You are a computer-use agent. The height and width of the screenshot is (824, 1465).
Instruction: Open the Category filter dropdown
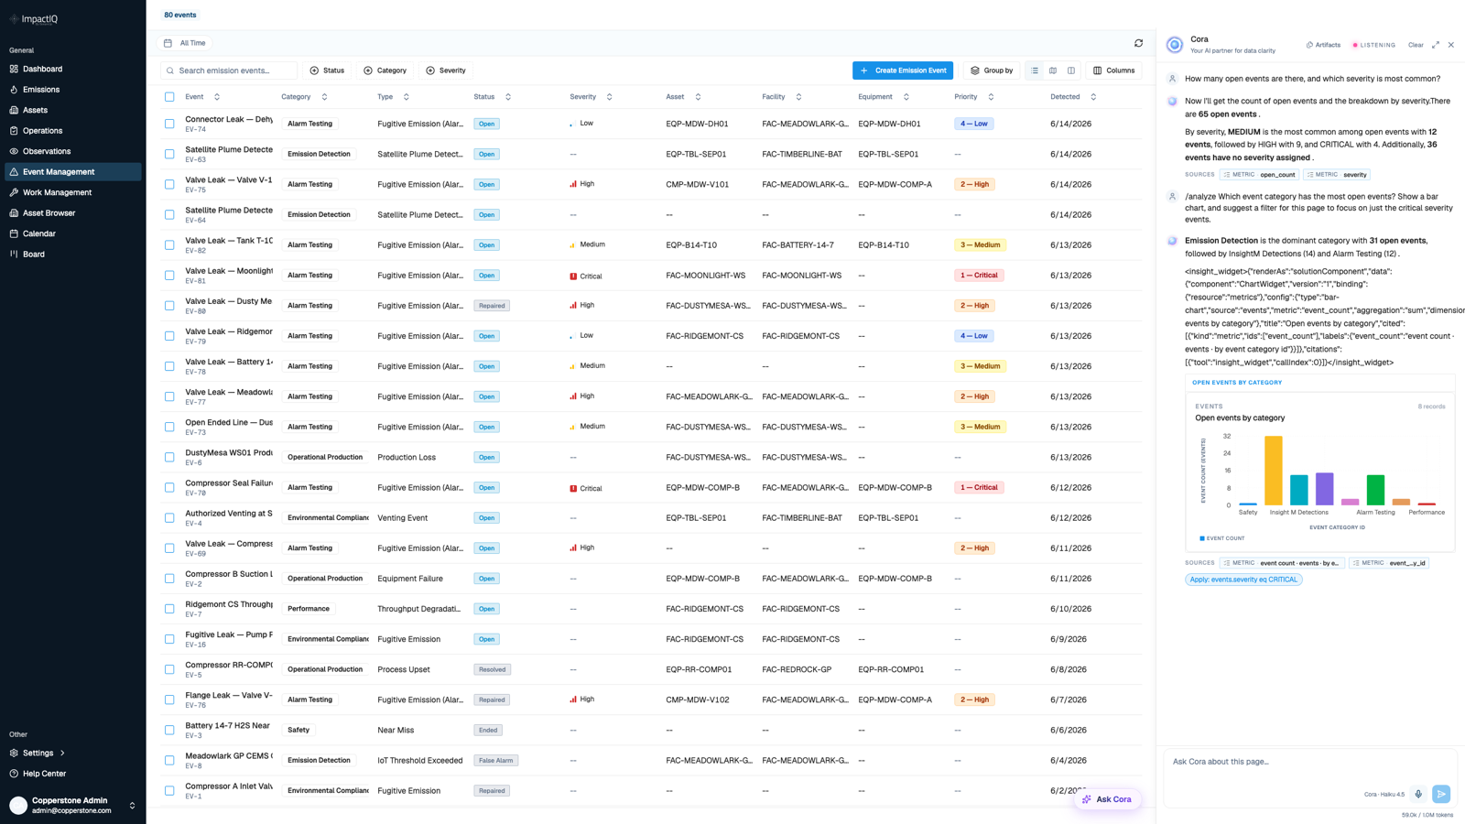coord(385,70)
